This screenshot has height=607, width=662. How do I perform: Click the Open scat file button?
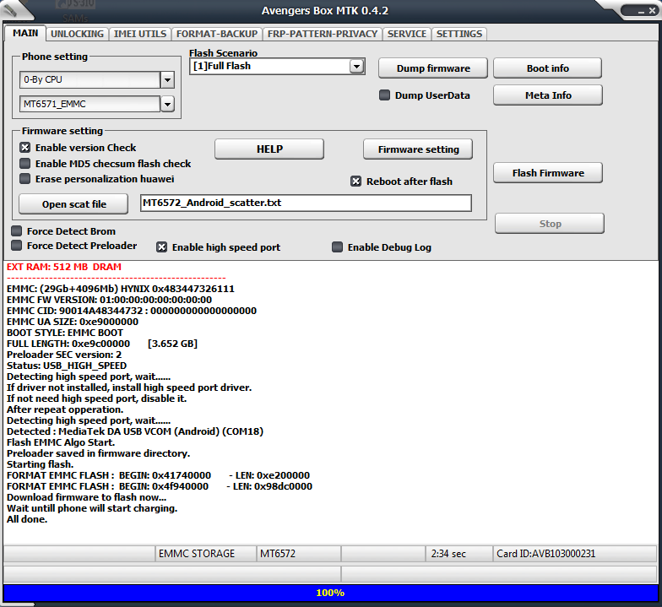point(73,204)
